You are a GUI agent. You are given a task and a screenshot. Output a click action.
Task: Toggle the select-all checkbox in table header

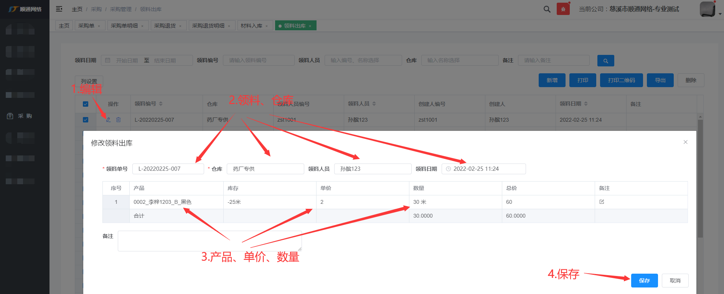point(86,104)
